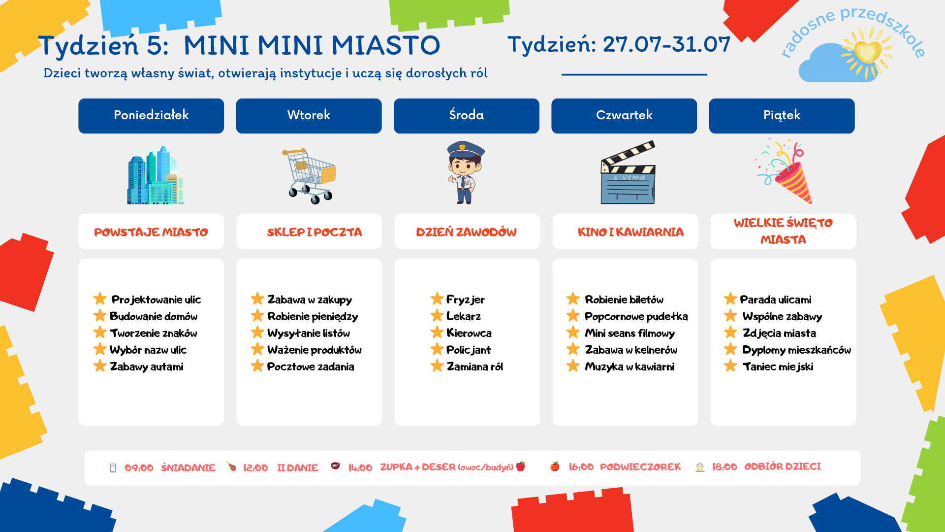
Task: Click the apple icon before 16:00
Action: point(555,466)
